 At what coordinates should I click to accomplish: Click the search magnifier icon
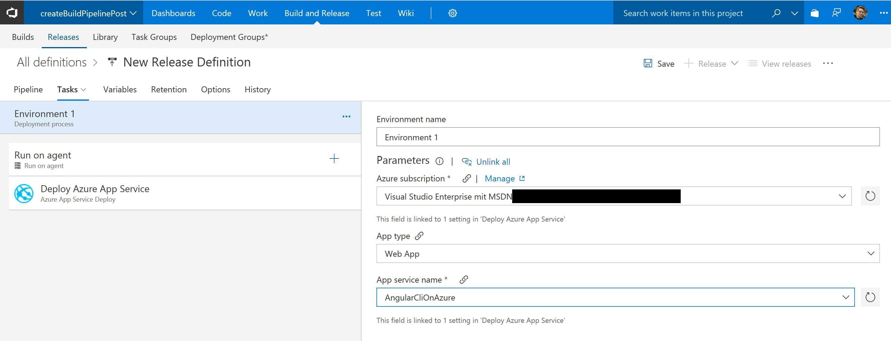[x=776, y=13]
